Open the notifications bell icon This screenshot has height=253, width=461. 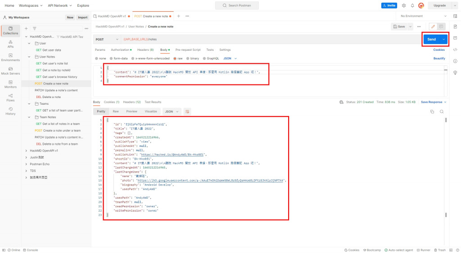pos(412,5)
